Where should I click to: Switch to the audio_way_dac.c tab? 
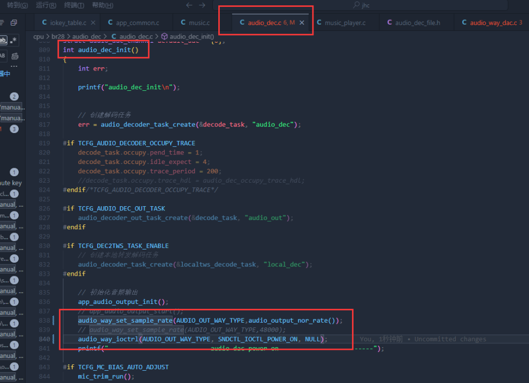[492, 22]
